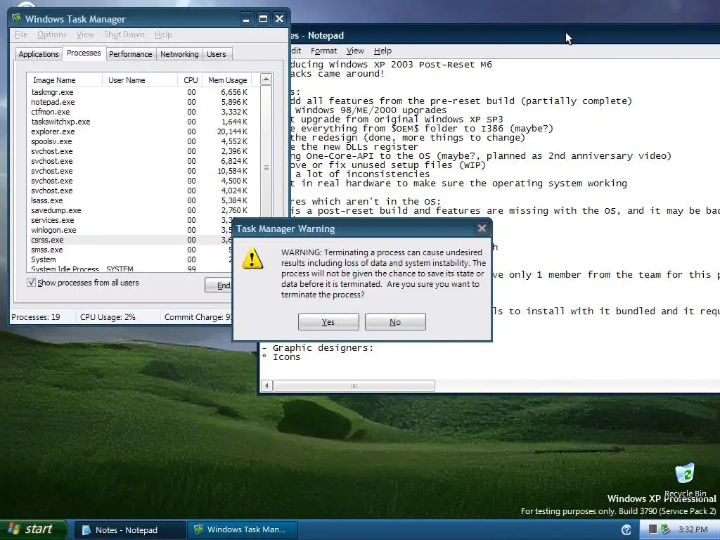
Task: Sort by Mem Usage column
Action: coord(228,80)
